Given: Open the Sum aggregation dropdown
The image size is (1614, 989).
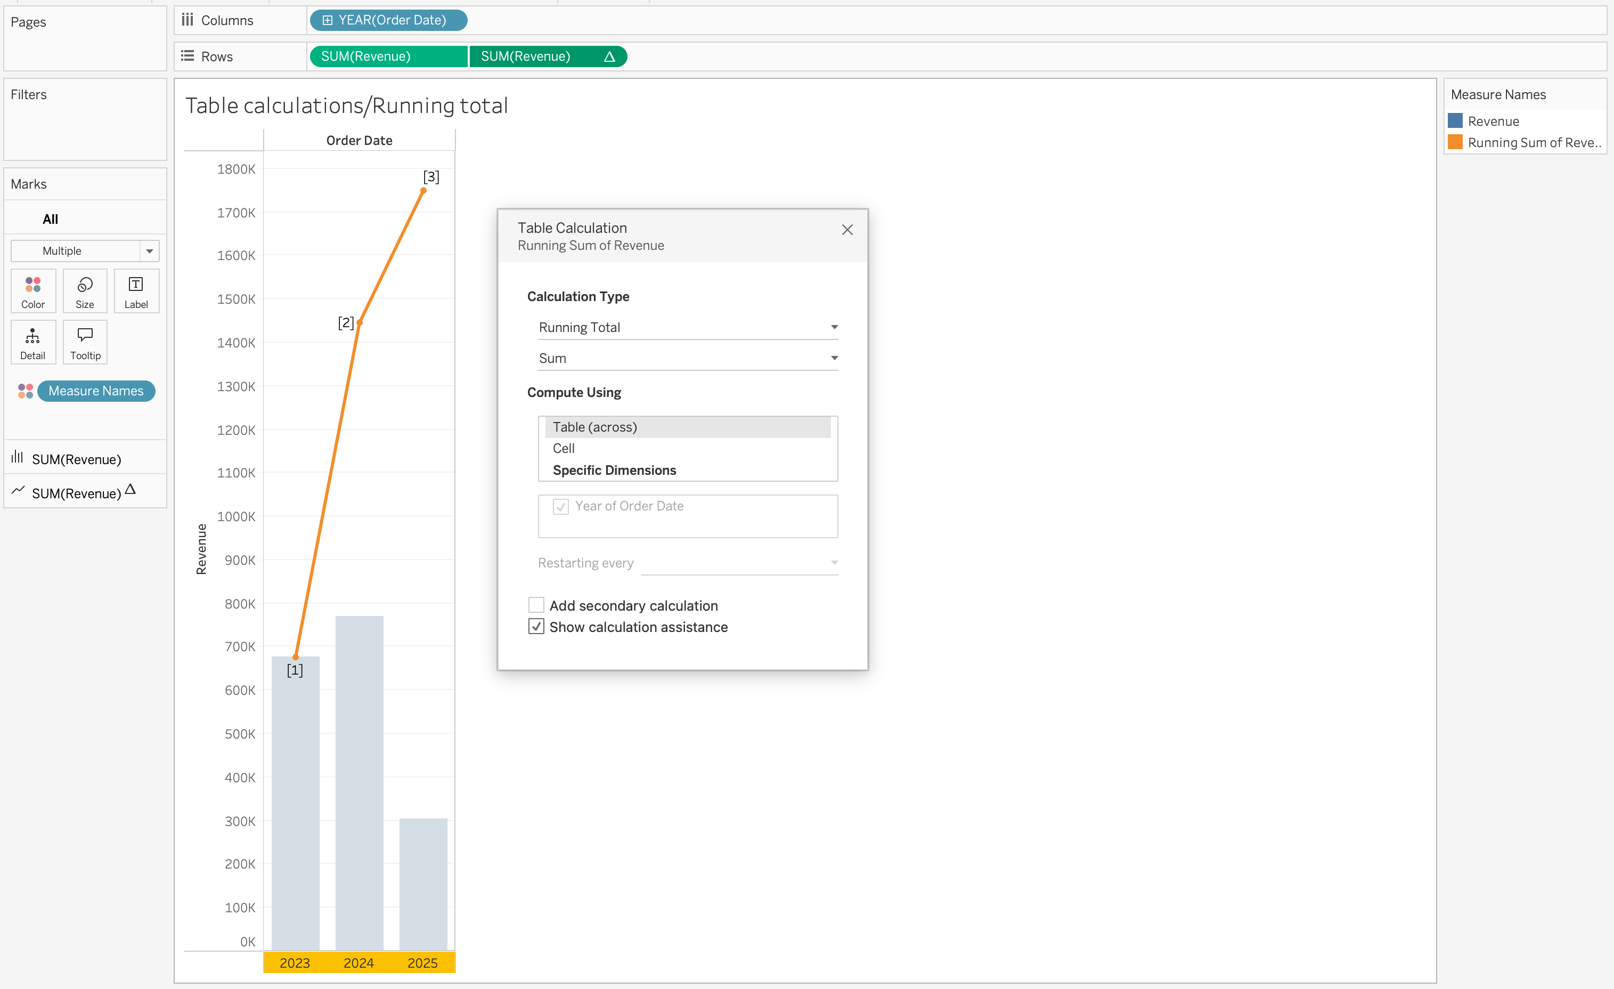Looking at the screenshot, I should [x=688, y=358].
